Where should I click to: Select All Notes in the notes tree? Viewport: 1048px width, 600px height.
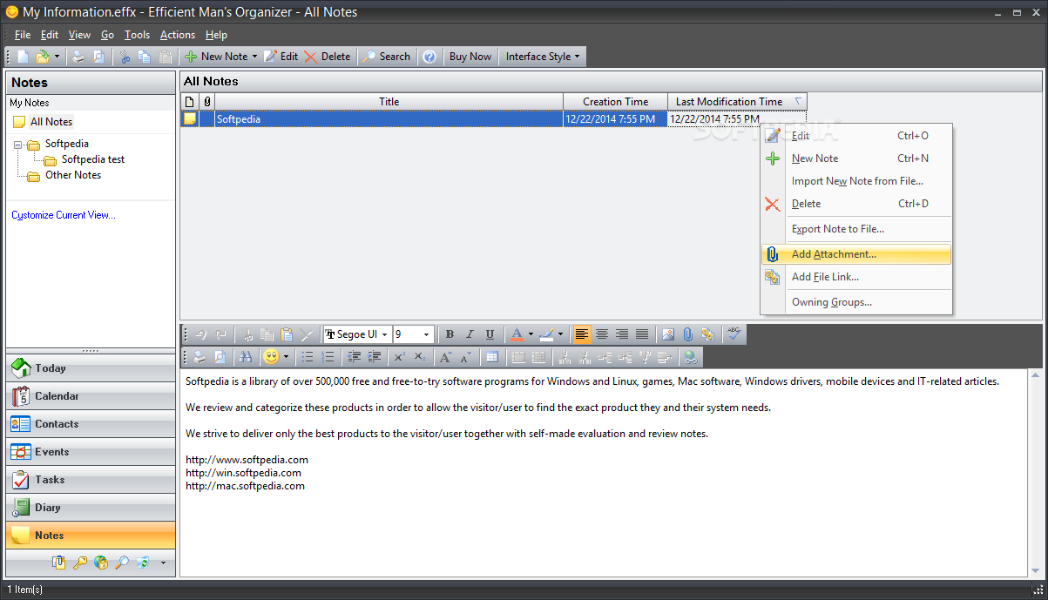pos(51,122)
